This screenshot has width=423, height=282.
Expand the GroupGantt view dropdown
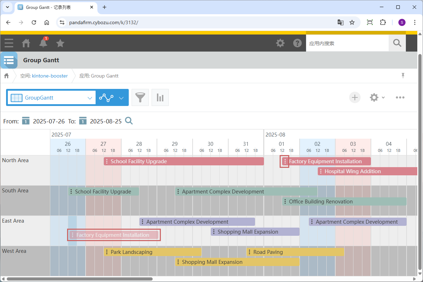90,98
